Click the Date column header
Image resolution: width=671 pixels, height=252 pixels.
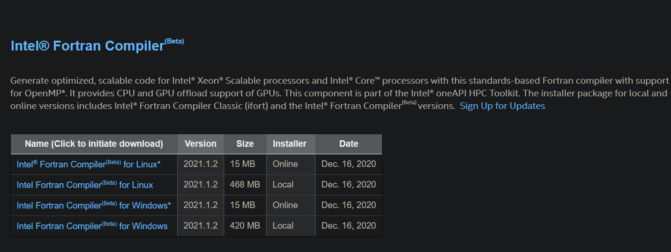click(x=348, y=144)
